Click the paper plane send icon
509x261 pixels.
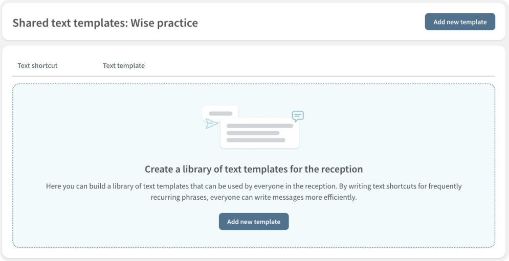[212, 124]
